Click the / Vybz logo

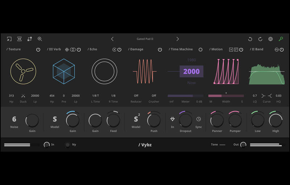click(x=145, y=145)
